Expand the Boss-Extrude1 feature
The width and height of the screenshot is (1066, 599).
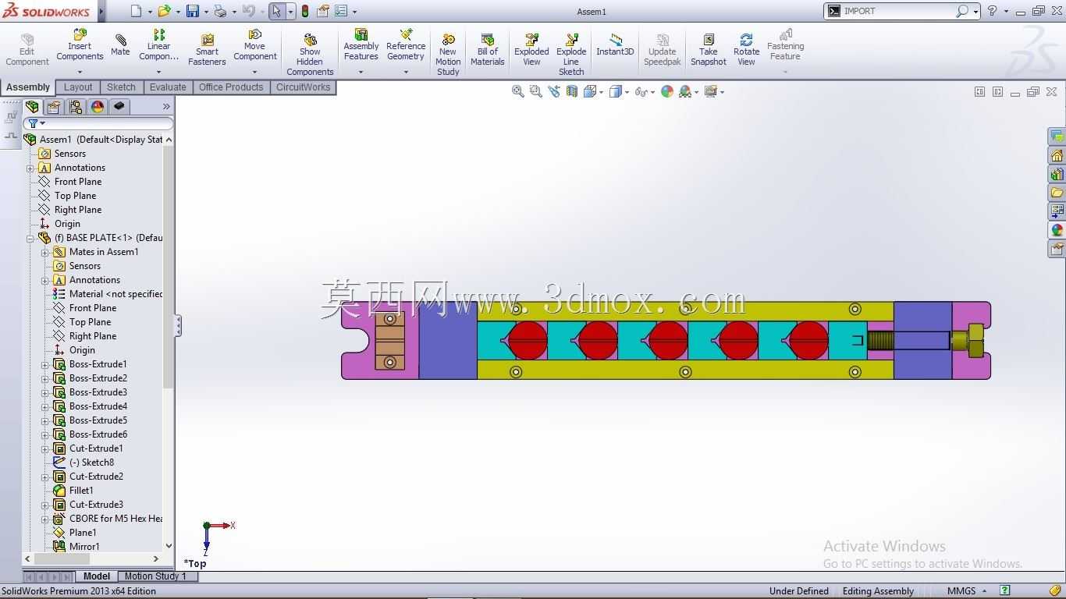[44, 364]
